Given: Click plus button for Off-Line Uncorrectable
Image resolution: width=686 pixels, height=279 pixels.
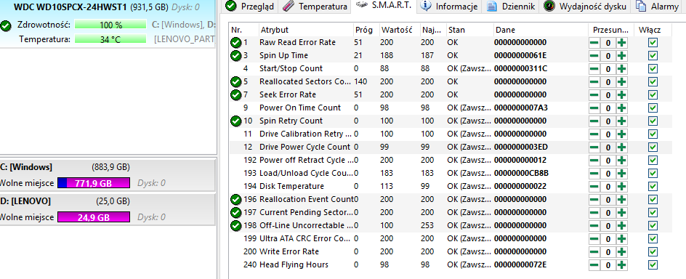Looking at the screenshot, I should click(x=622, y=226).
